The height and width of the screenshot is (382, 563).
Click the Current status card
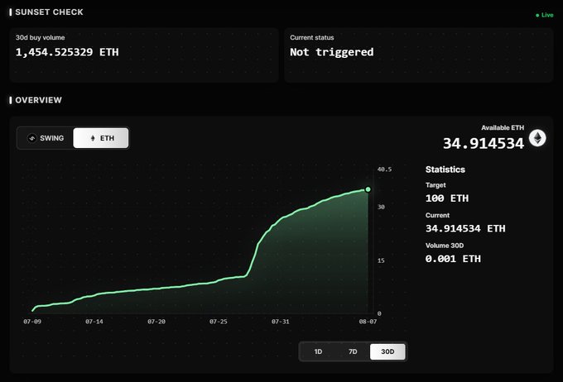(418, 55)
